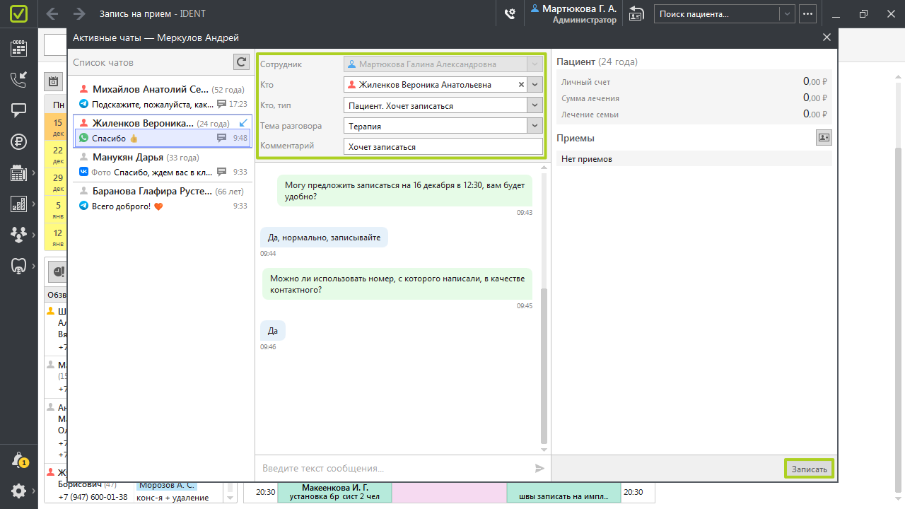Refresh the chat list
The height and width of the screenshot is (509, 905).
242,62
